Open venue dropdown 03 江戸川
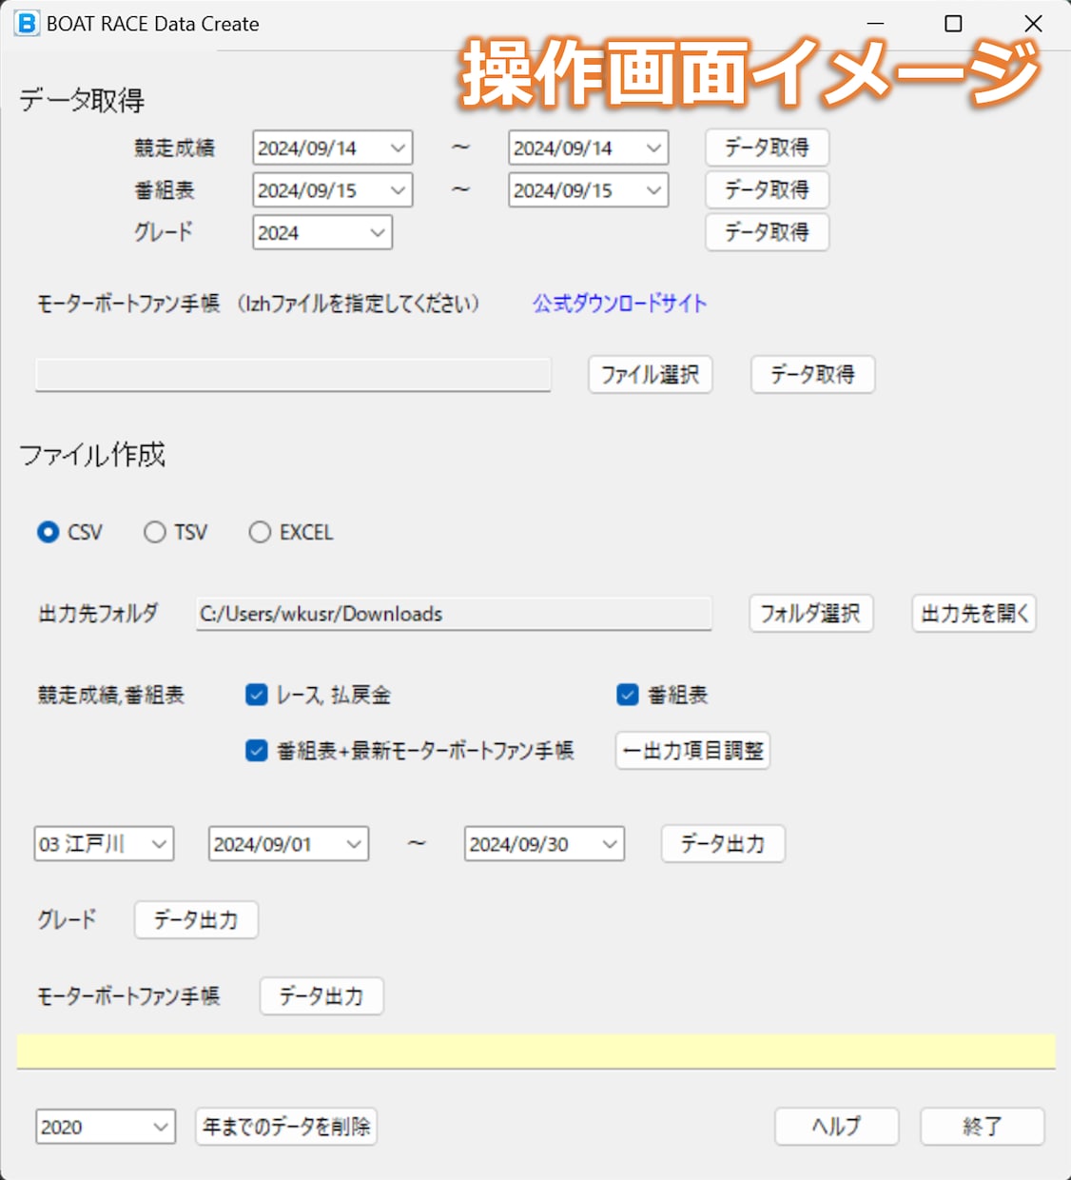Viewport: 1071px width, 1180px height. [x=104, y=843]
